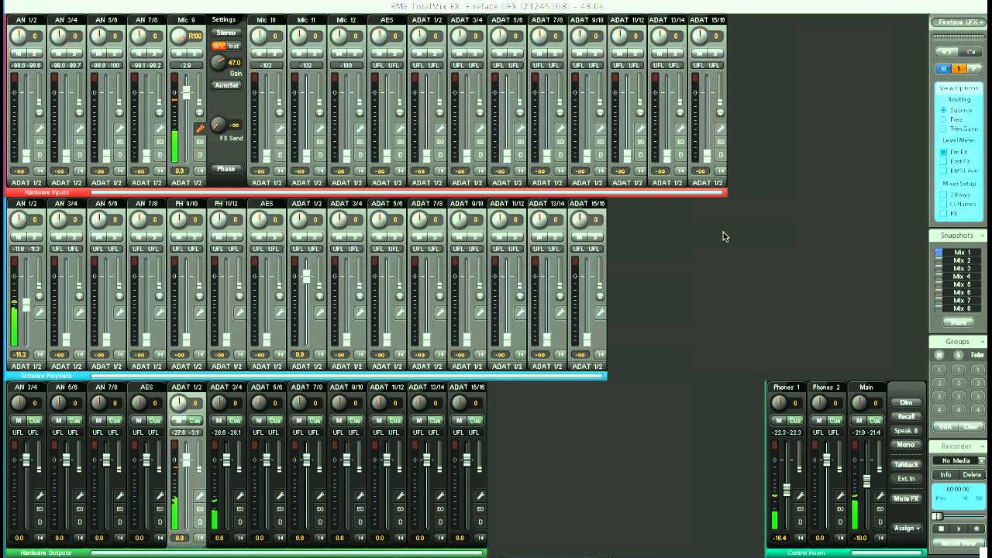This screenshot has height=558, width=992.
Task: Collapse the Groups panel
Action: tap(983, 341)
